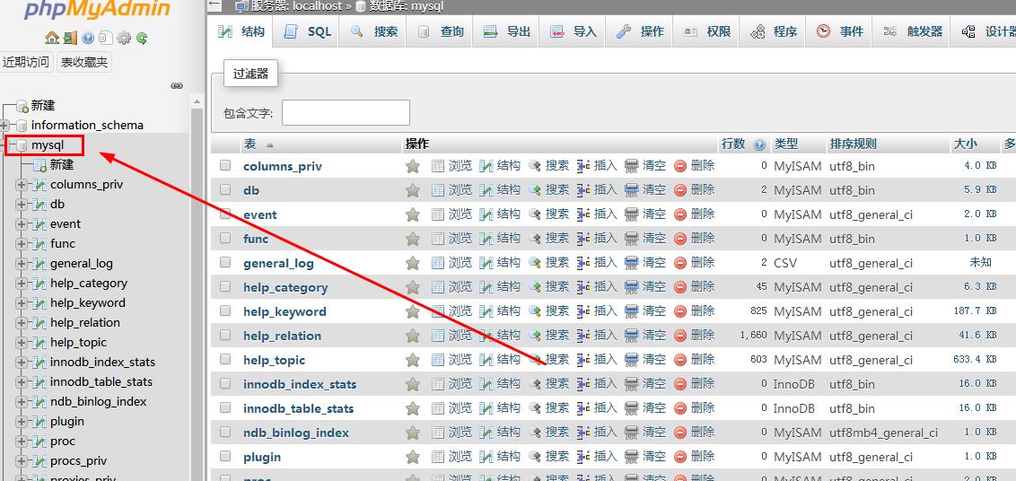Delete icon for help_keyword row
This screenshot has height=481, width=1016.
click(680, 310)
